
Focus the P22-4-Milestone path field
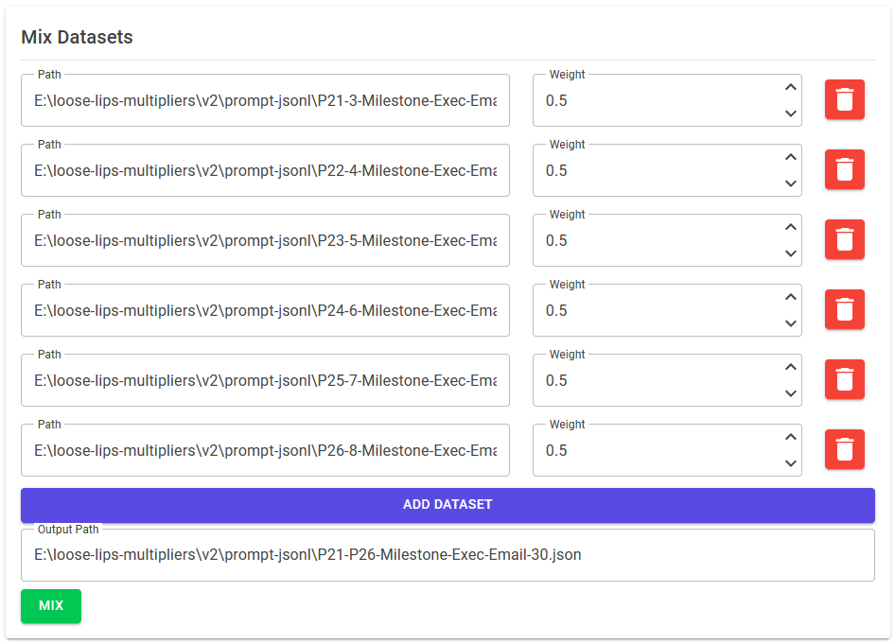point(265,170)
